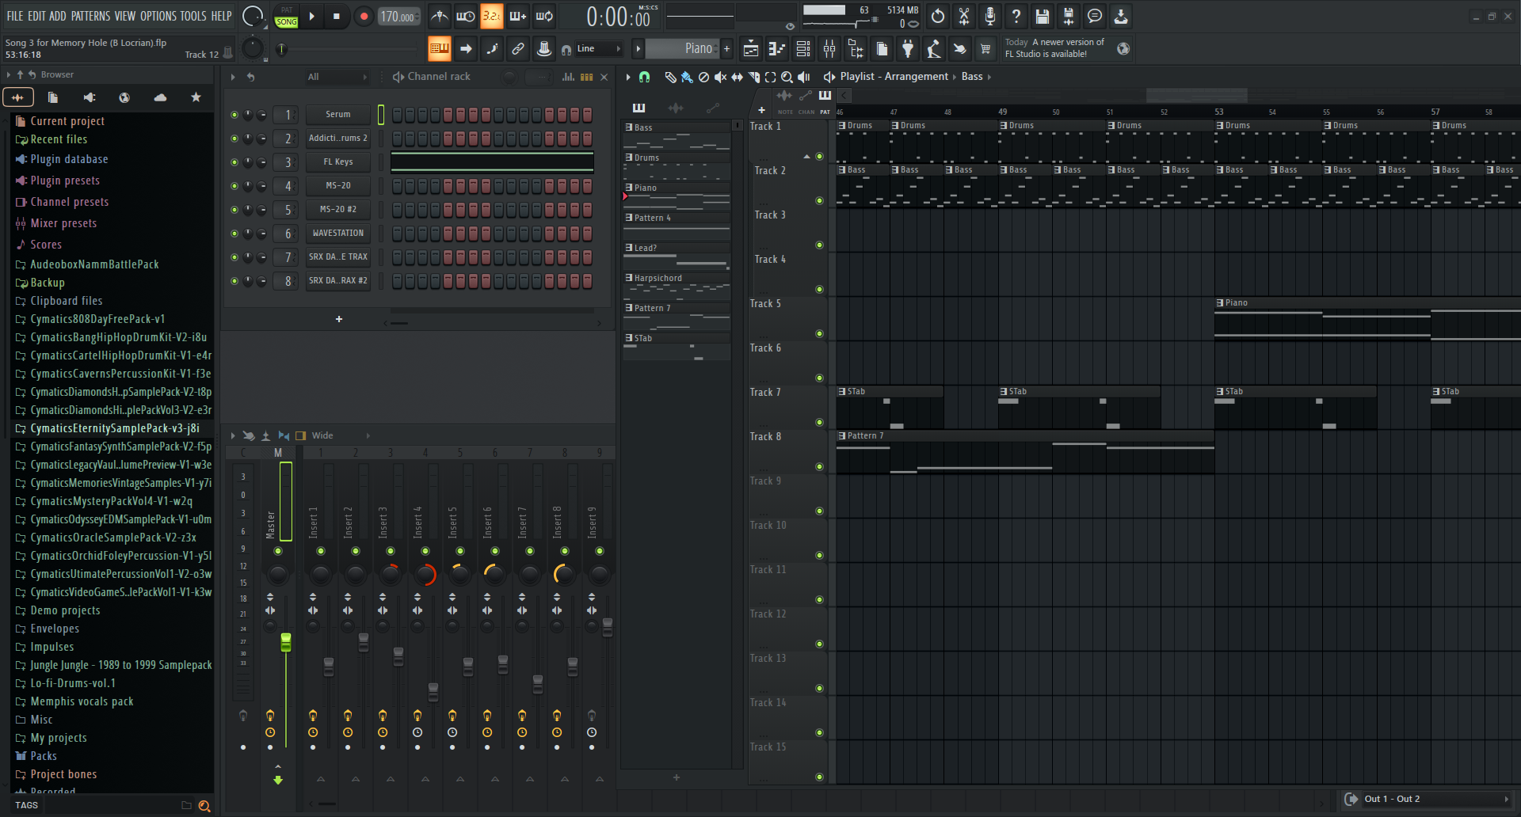The height and width of the screenshot is (817, 1521).
Task: Mute playlist Track 1 using its green light
Action: coord(819,157)
